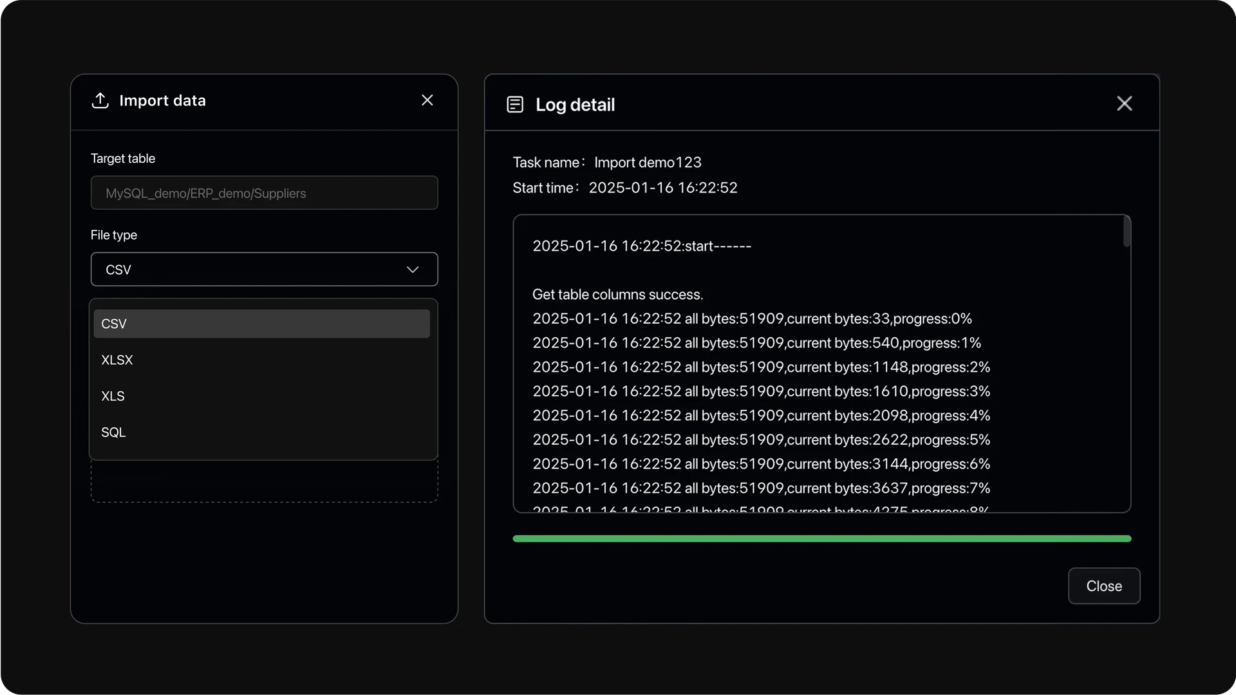Click the log line showing progress:5%
Viewport: 1236px width, 695px height.
[x=761, y=440]
